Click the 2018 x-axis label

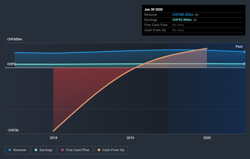point(54,138)
